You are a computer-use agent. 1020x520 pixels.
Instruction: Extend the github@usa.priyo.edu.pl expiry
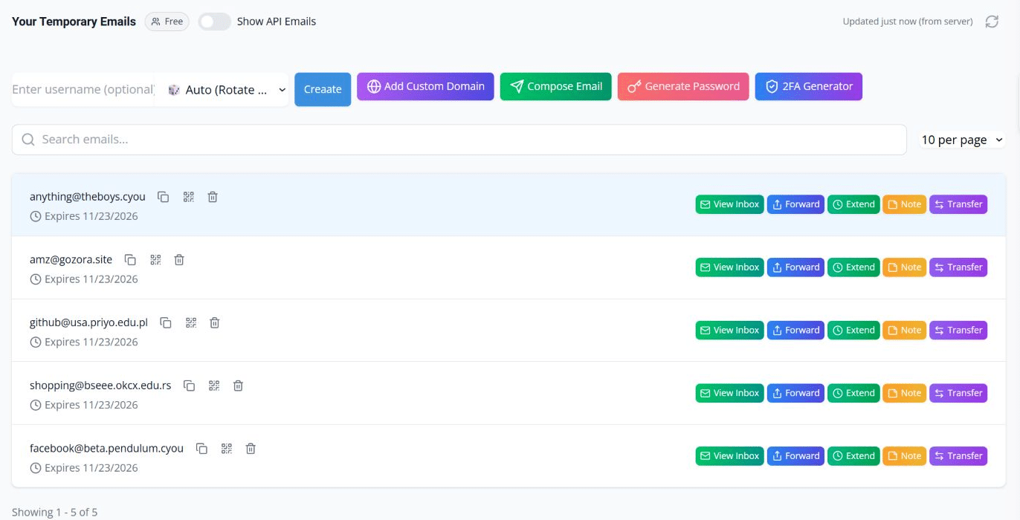(853, 330)
